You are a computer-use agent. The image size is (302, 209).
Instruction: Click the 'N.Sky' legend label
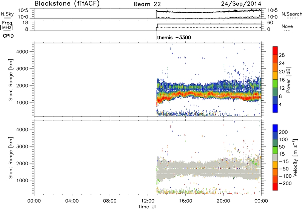[x=7, y=14]
